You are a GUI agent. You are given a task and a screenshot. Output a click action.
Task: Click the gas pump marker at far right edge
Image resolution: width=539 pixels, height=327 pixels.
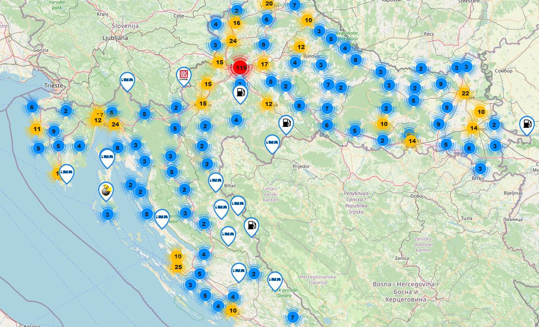coord(526,124)
